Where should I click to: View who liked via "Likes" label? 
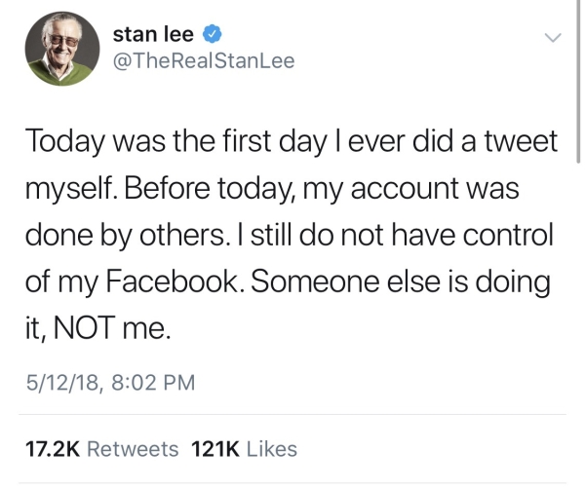[x=272, y=449]
